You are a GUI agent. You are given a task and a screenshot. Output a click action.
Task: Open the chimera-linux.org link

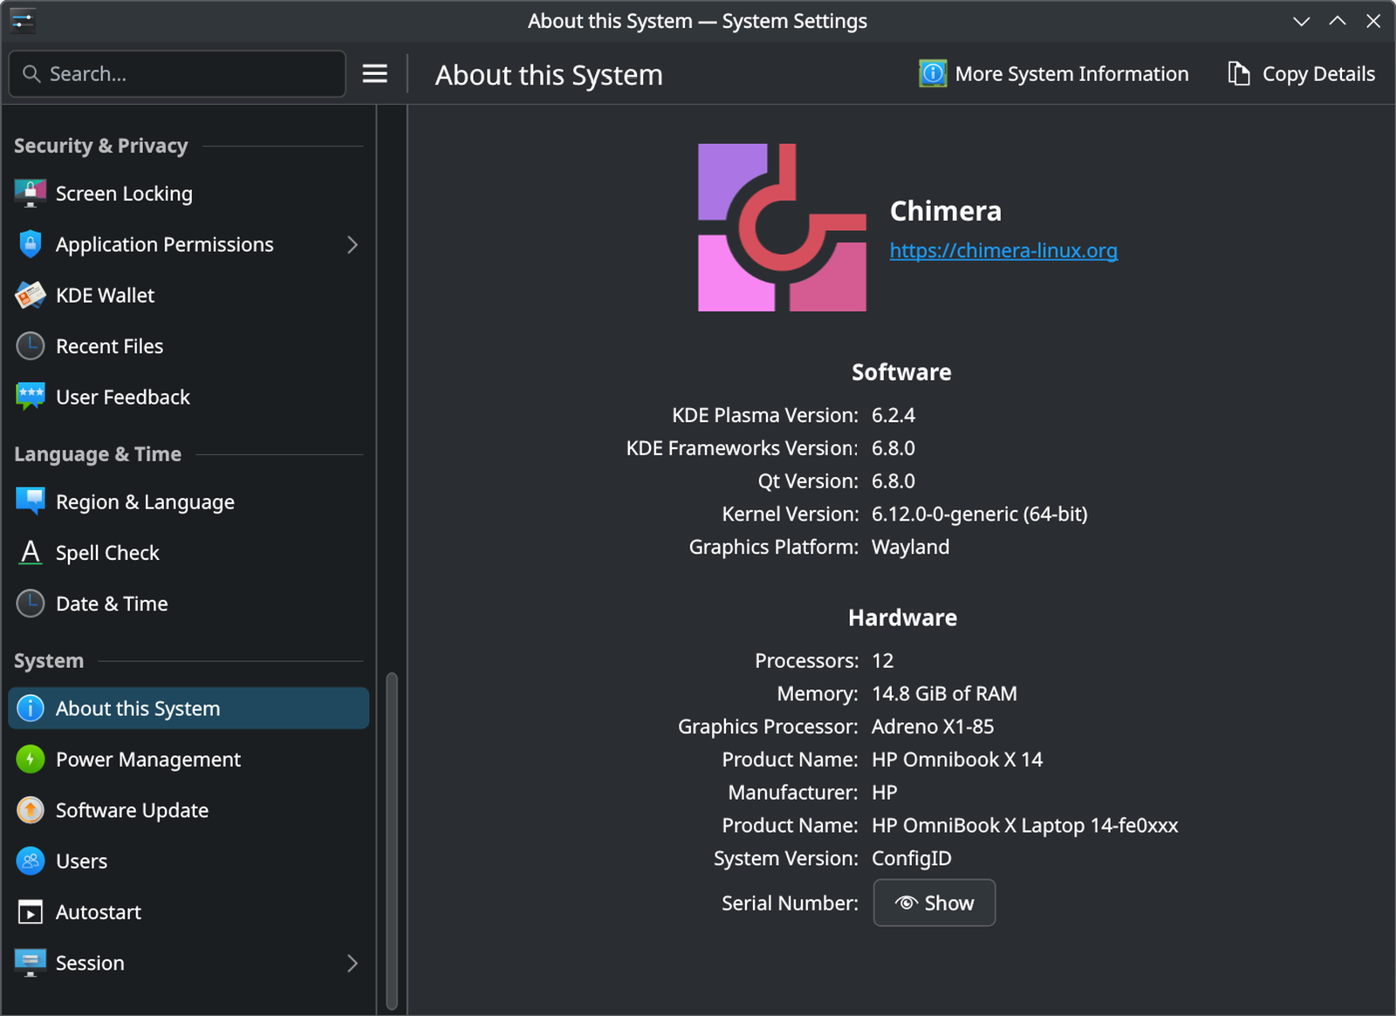click(1003, 251)
